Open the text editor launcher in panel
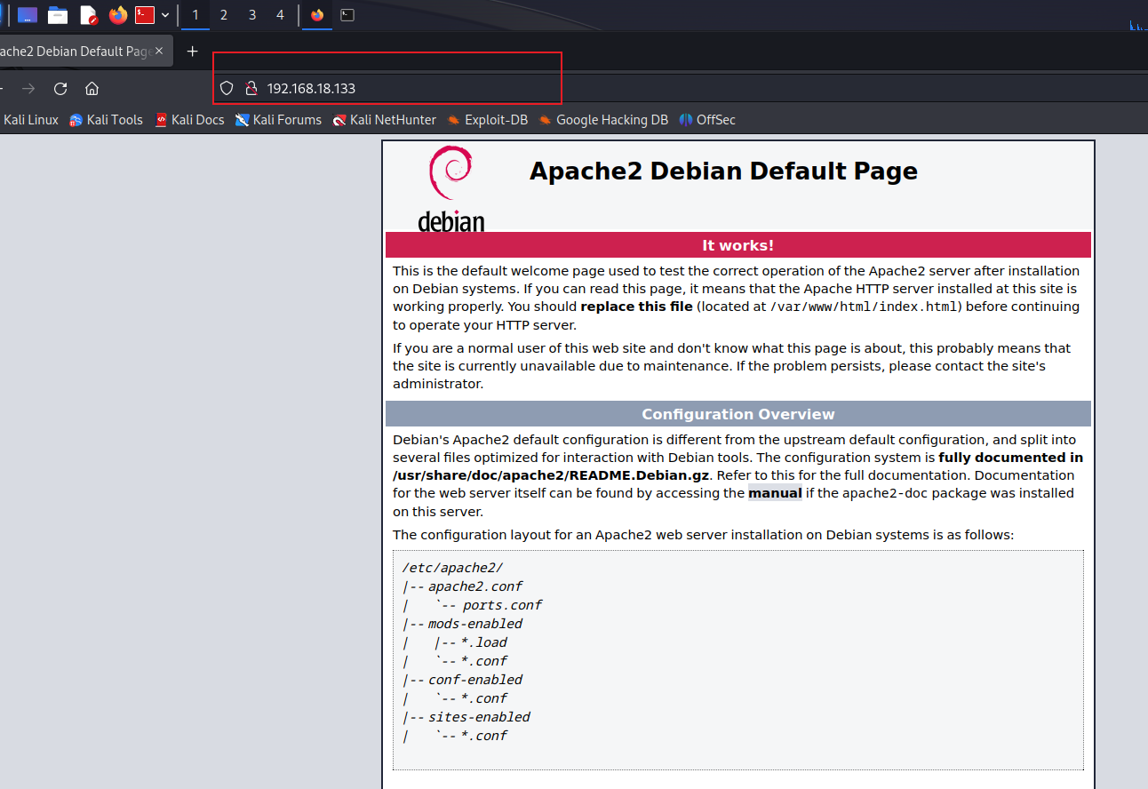Image resolution: width=1148 pixels, height=789 pixels. (x=88, y=15)
